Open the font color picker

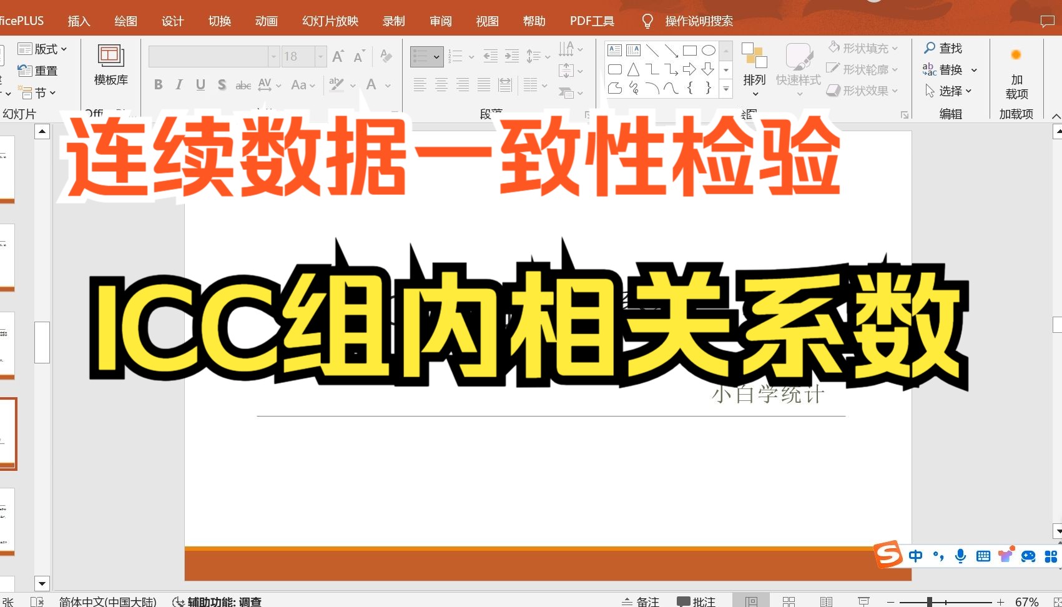click(x=371, y=85)
